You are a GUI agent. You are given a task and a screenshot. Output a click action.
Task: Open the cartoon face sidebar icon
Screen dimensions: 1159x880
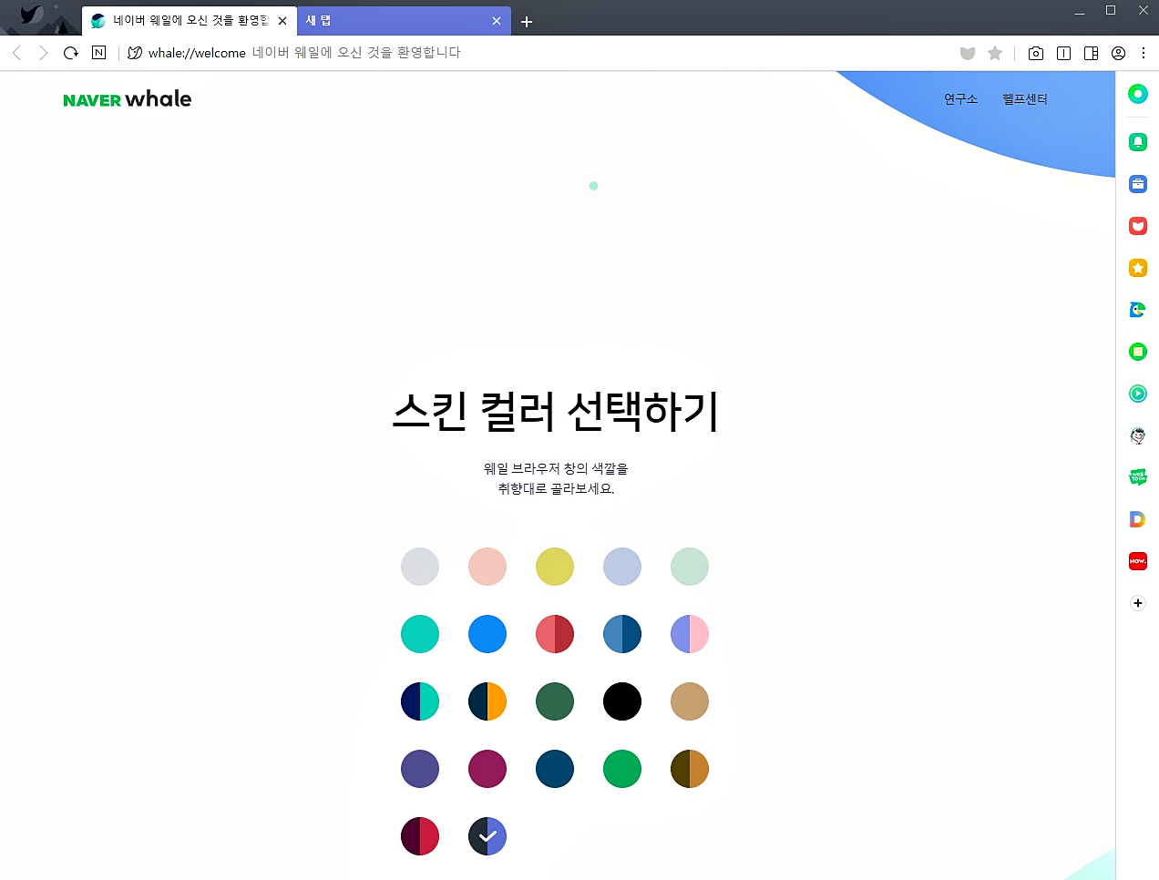click(1138, 435)
